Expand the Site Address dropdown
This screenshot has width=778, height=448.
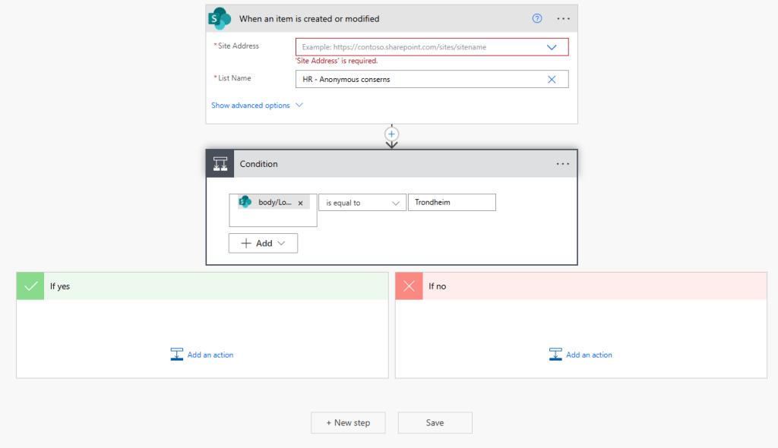coord(552,47)
